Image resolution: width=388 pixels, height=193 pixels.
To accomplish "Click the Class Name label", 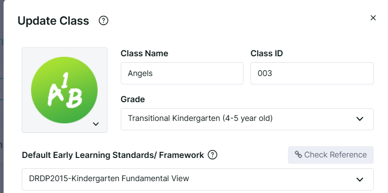I will [144, 53].
